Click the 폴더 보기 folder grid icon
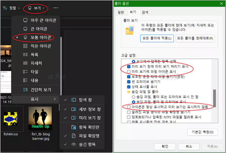 click(x=130, y=31)
